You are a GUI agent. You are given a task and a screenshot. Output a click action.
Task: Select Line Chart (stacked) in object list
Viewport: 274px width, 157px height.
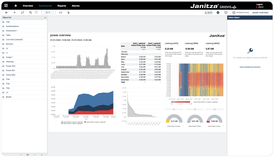14,39
